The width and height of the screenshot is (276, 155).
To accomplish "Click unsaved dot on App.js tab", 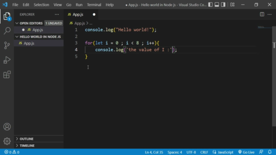I will pyautogui.click(x=94, y=14).
